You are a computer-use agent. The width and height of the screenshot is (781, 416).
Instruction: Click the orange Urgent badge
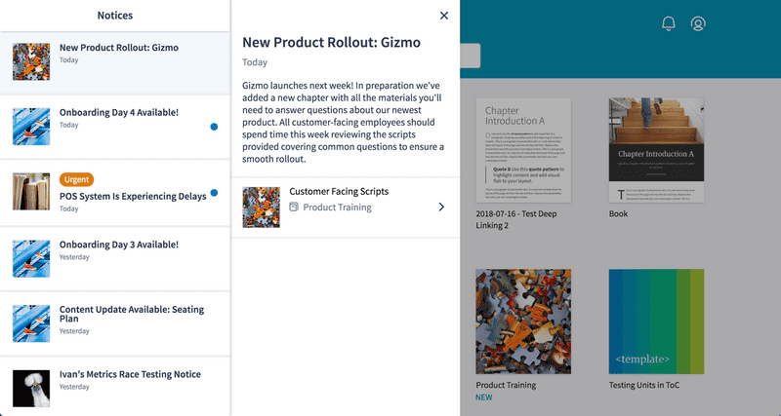click(77, 179)
